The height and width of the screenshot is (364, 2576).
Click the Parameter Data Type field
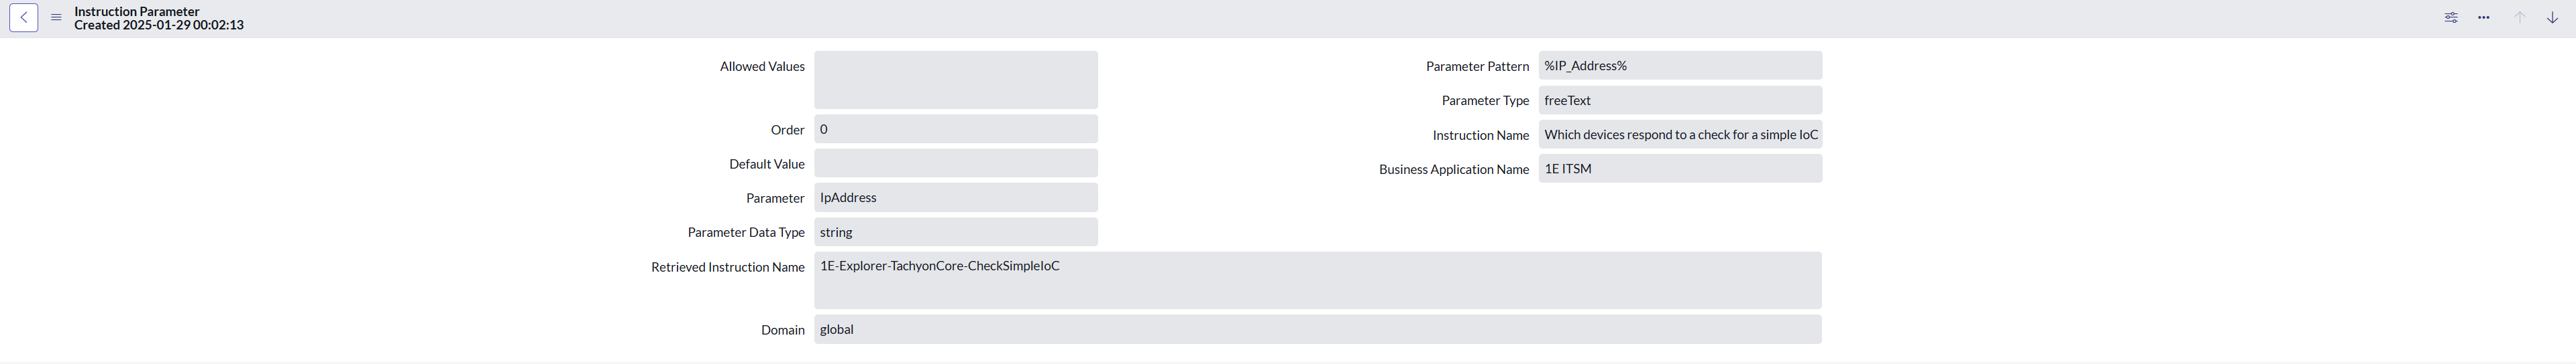(955, 232)
